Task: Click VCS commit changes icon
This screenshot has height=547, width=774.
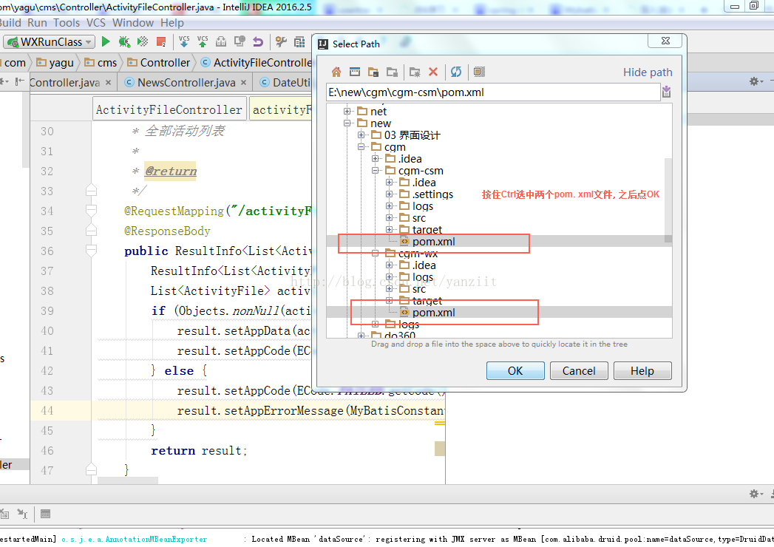Action: (x=203, y=42)
